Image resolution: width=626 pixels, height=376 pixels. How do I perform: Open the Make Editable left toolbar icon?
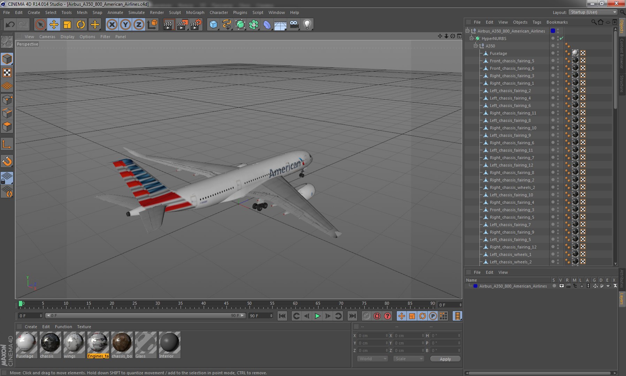tap(7, 42)
